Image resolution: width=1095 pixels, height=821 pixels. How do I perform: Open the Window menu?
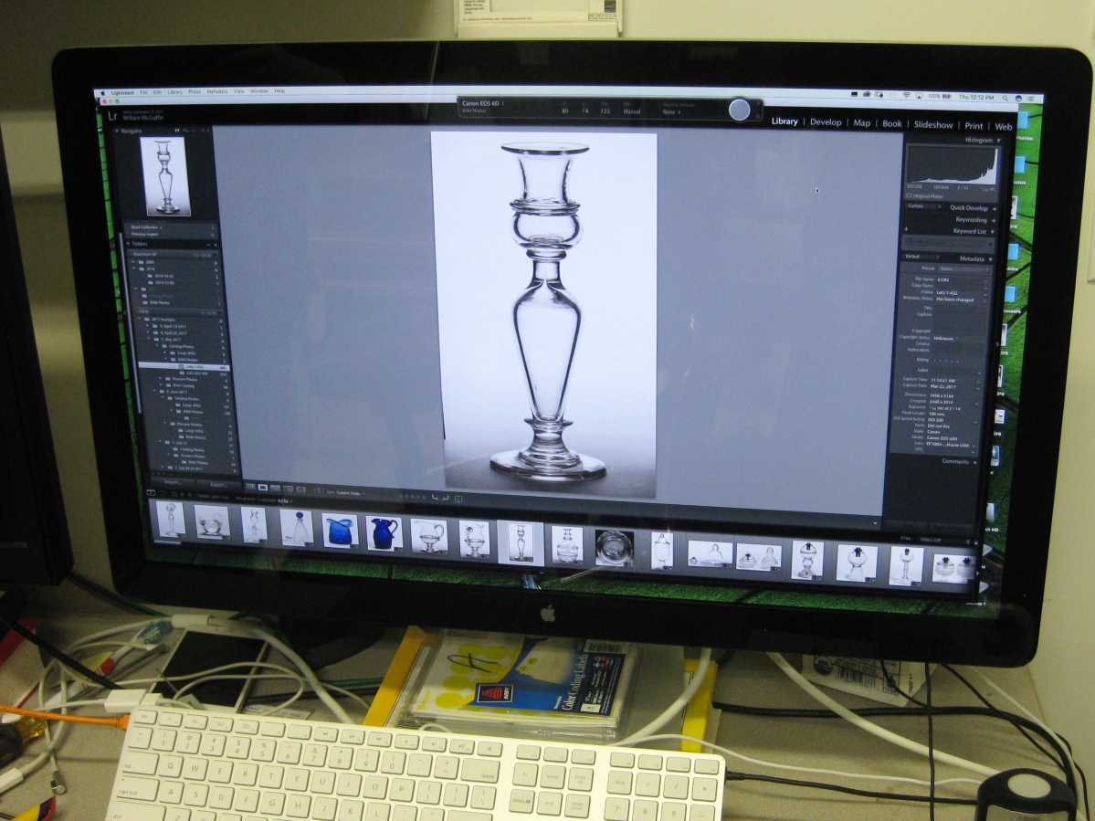point(259,91)
